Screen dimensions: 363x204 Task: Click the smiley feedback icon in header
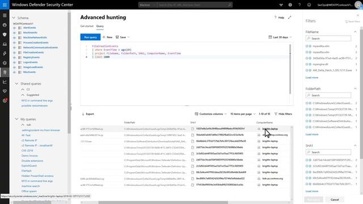(309, 5)
